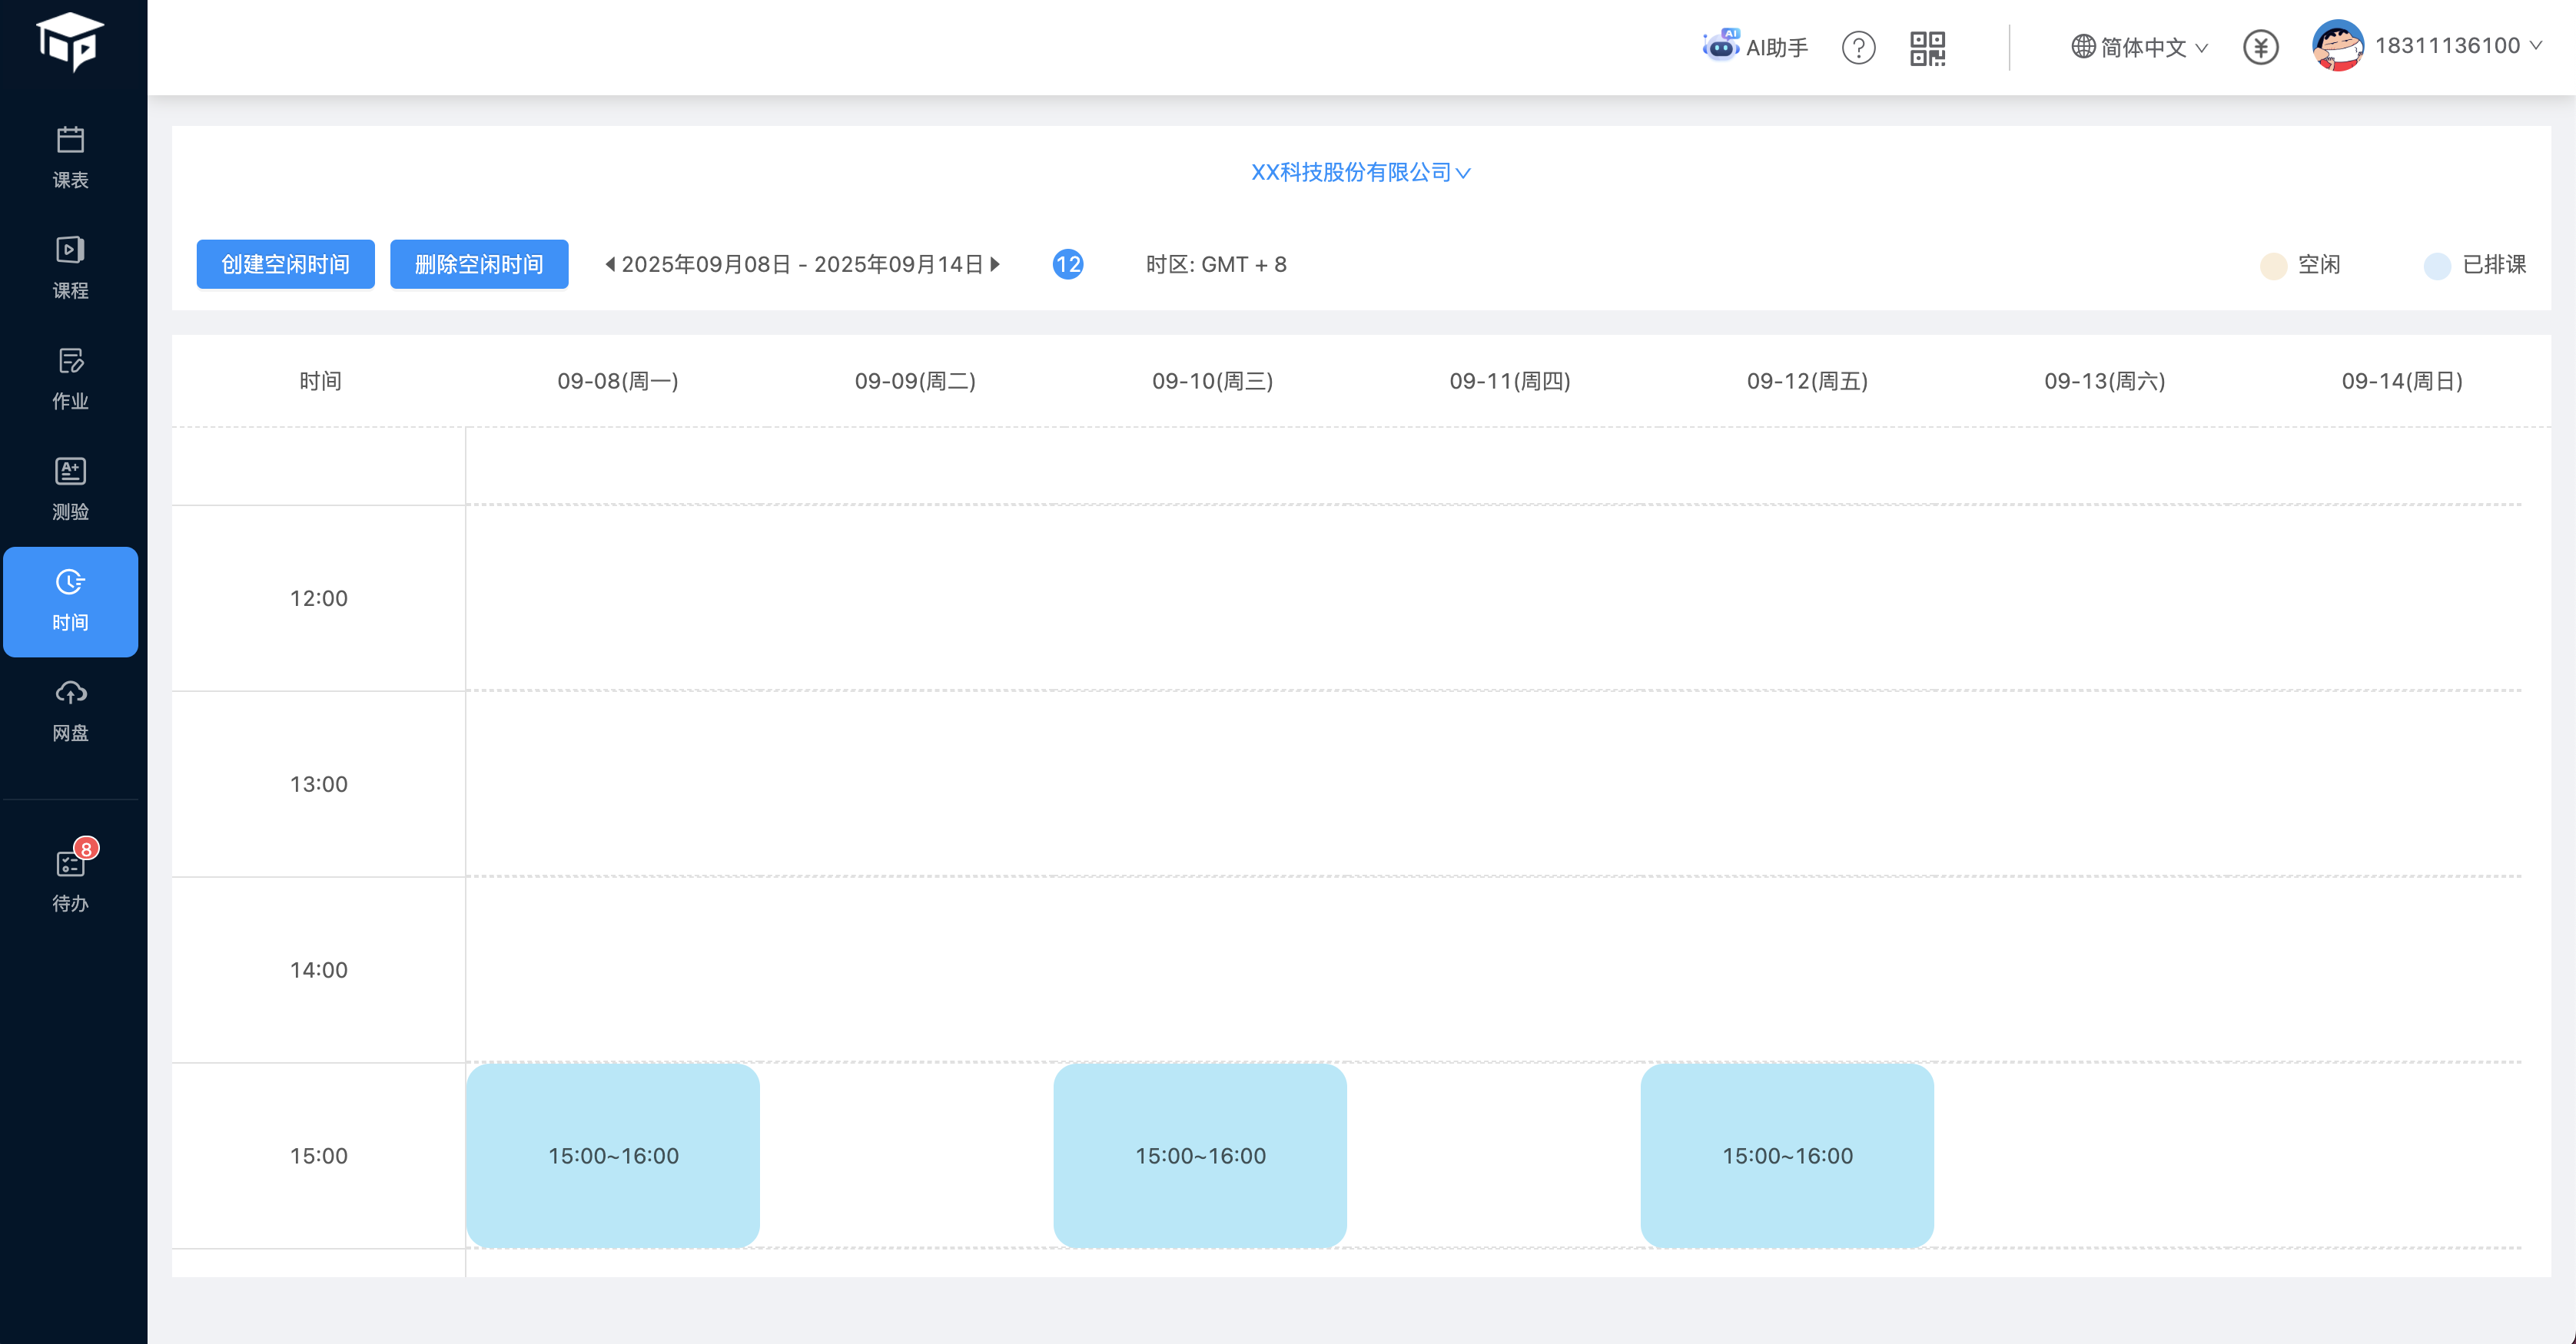Open the QR code icon
The width and height of the screenshot is (2576, 1344).
click(1927, 47)
